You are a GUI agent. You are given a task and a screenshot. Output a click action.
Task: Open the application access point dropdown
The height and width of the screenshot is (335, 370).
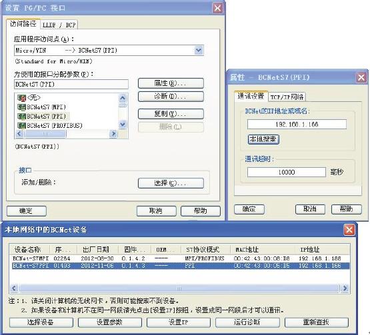coord(199,50)
